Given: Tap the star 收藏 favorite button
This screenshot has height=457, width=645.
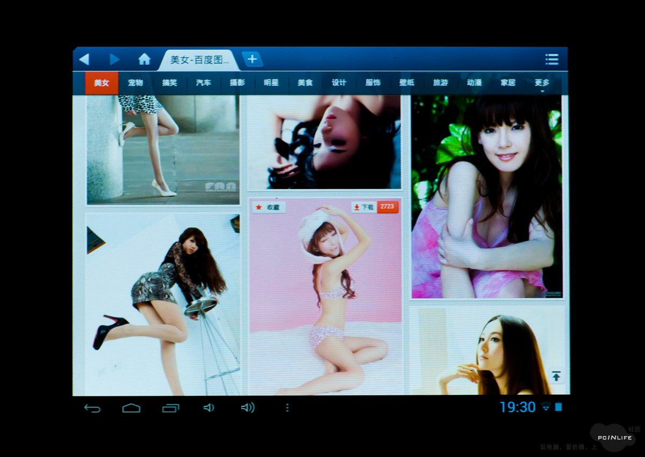Looking at the screenshot, I should [x=269, y=207].
